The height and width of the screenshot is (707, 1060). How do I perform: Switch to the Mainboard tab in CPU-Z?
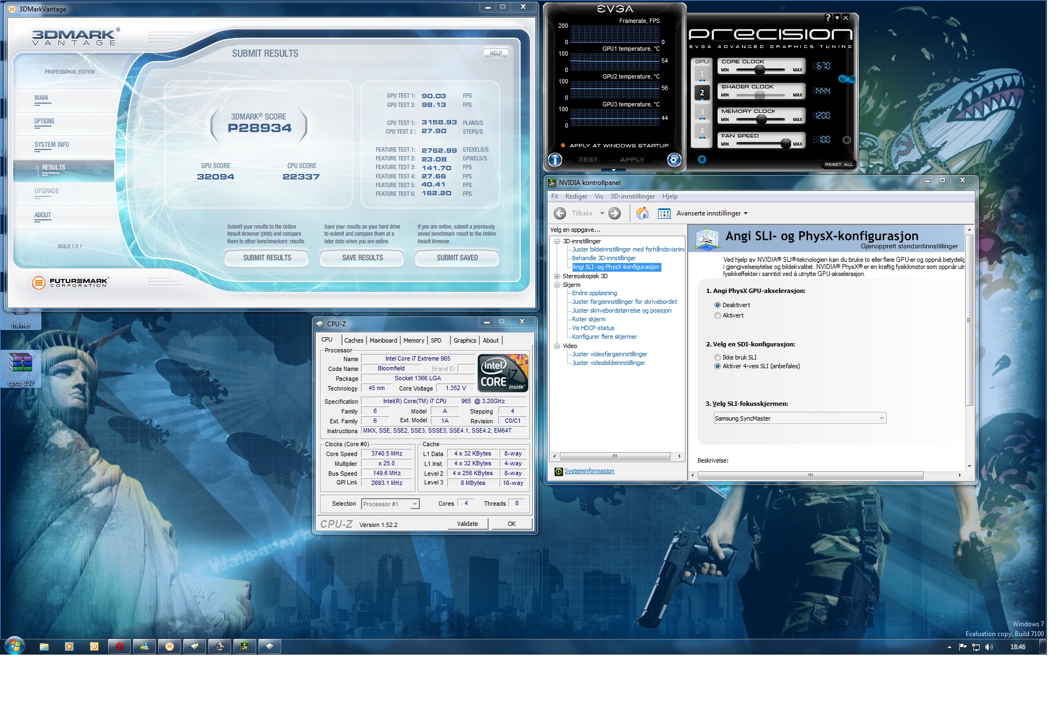tap(383, 340)
